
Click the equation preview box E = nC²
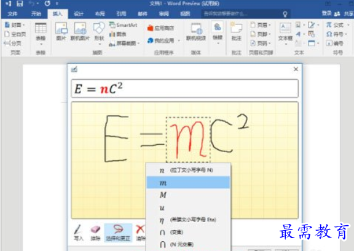tap(184, 88)
